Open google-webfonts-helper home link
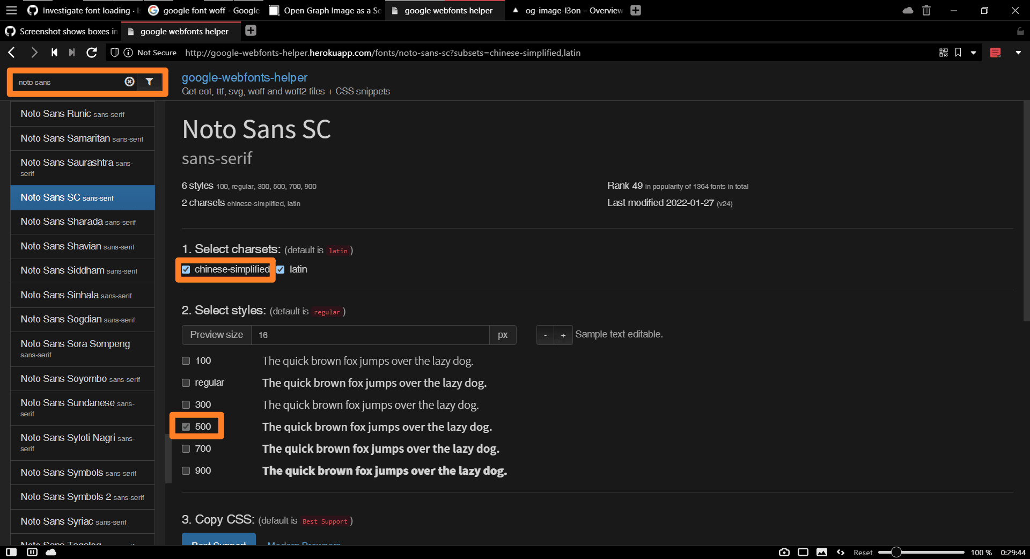Screen dimensions: 1030x559 [245, 77]
